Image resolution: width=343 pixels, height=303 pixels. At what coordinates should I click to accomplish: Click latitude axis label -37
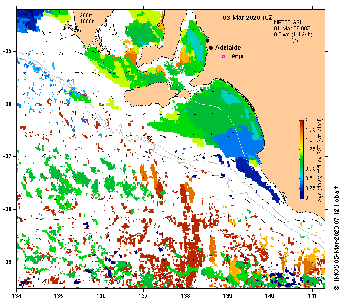(x=7, y=156)
